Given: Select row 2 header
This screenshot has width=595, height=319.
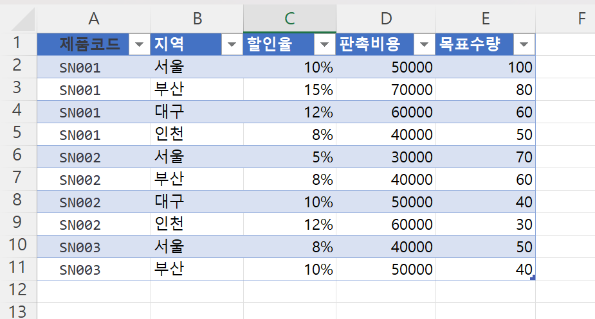Looking at the screenshot, I should (x=17, y=65).
